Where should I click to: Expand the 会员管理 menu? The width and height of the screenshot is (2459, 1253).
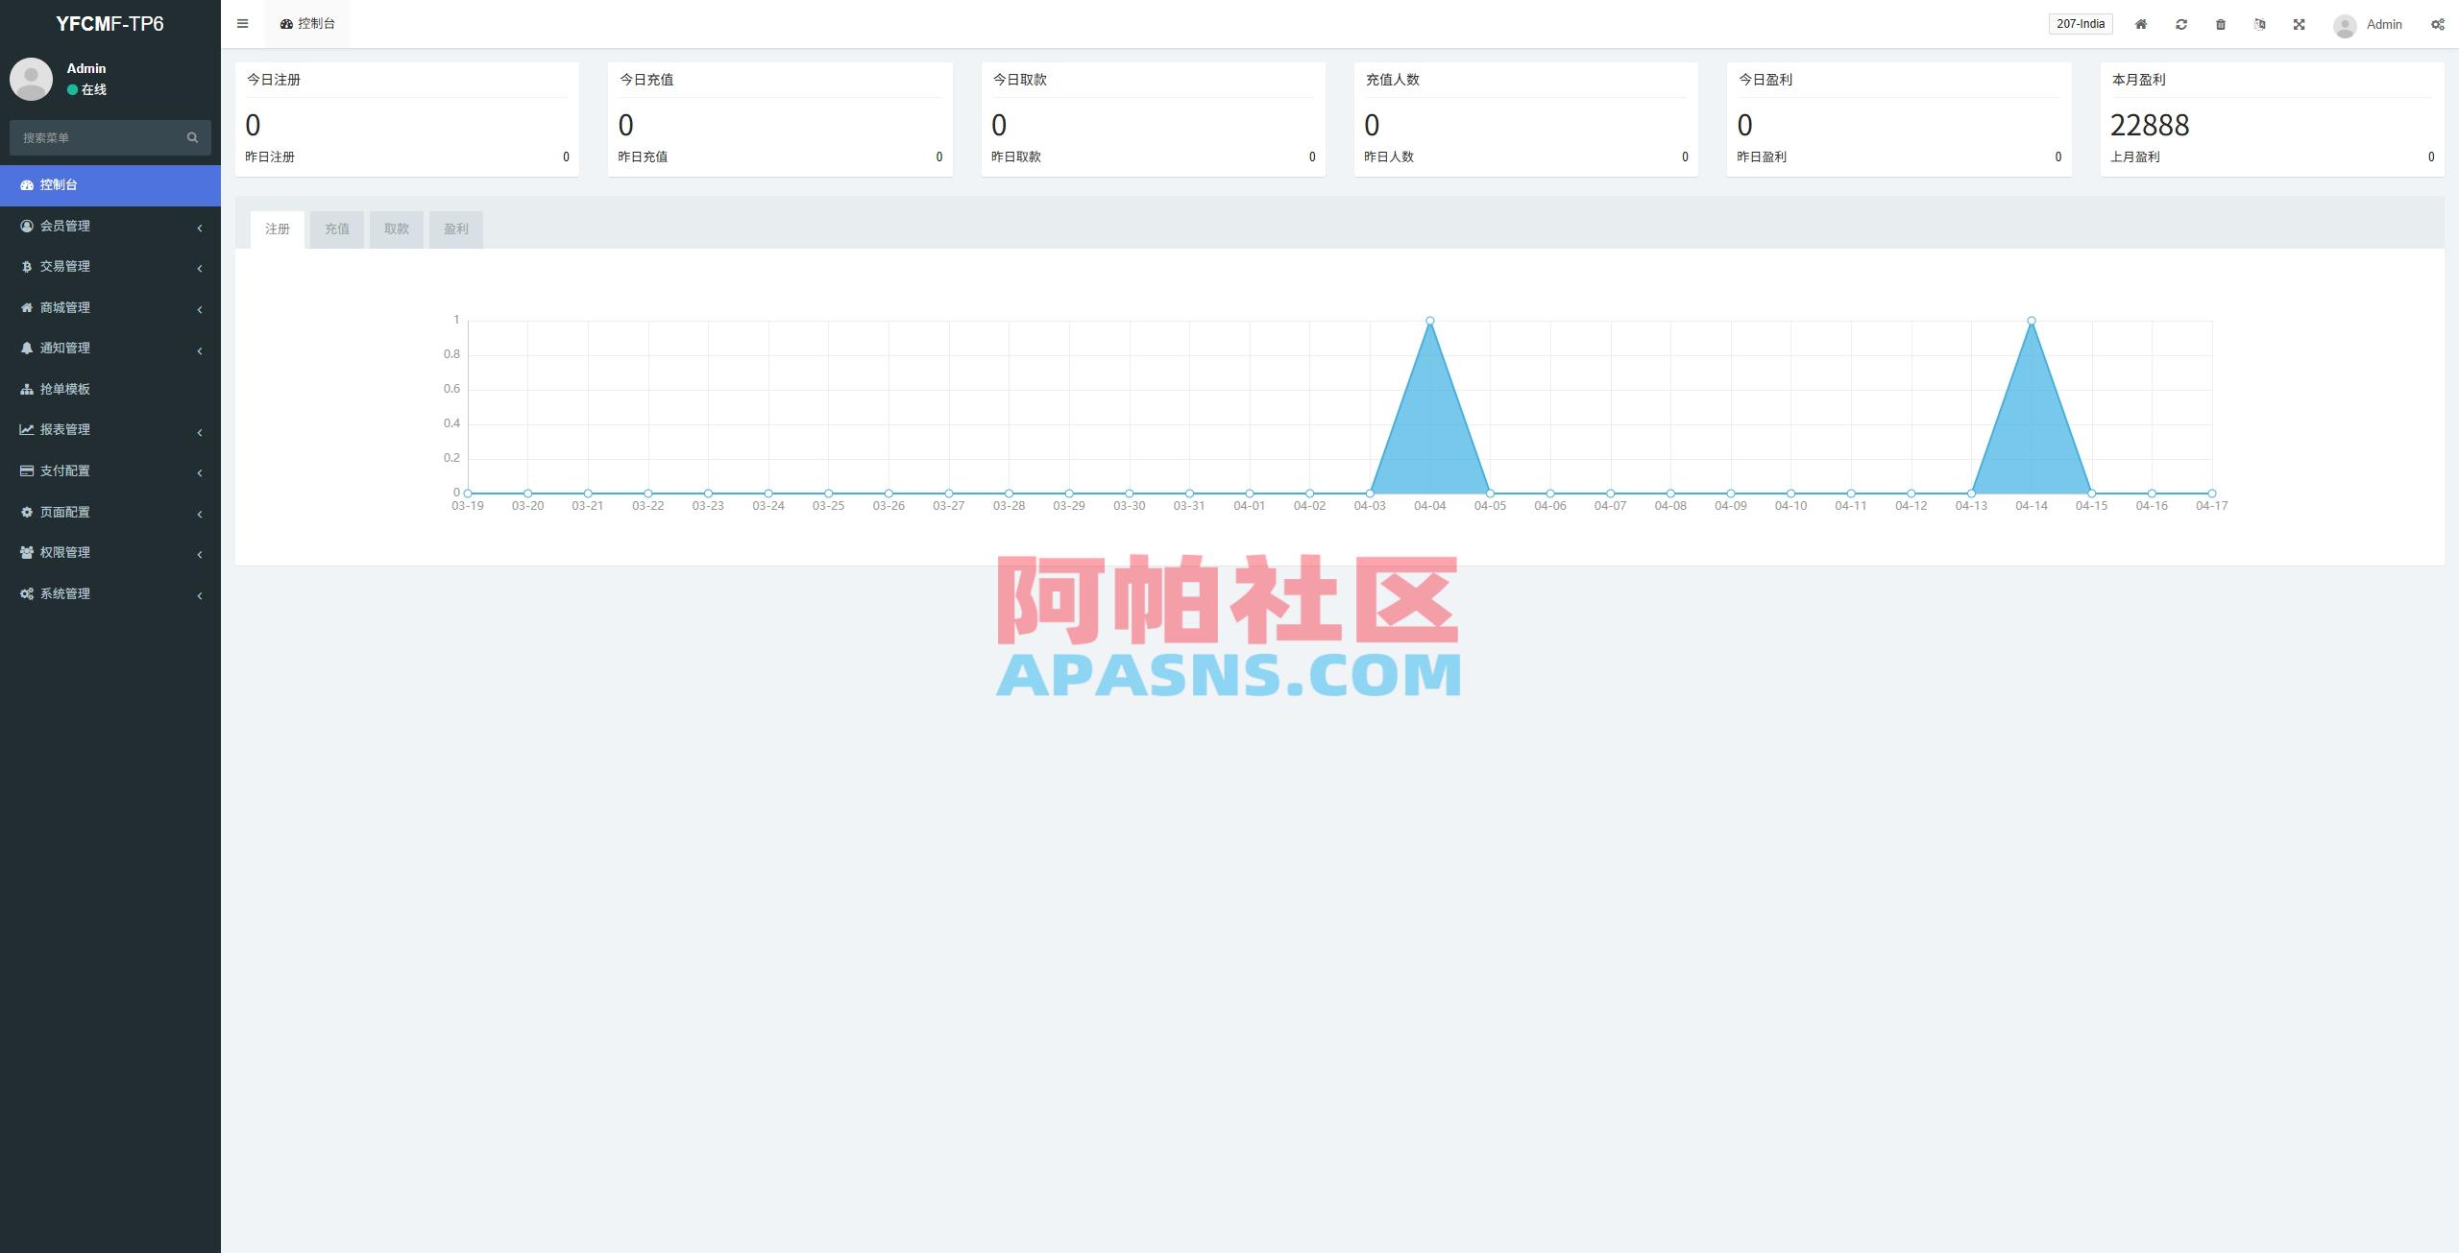[64, 226]
